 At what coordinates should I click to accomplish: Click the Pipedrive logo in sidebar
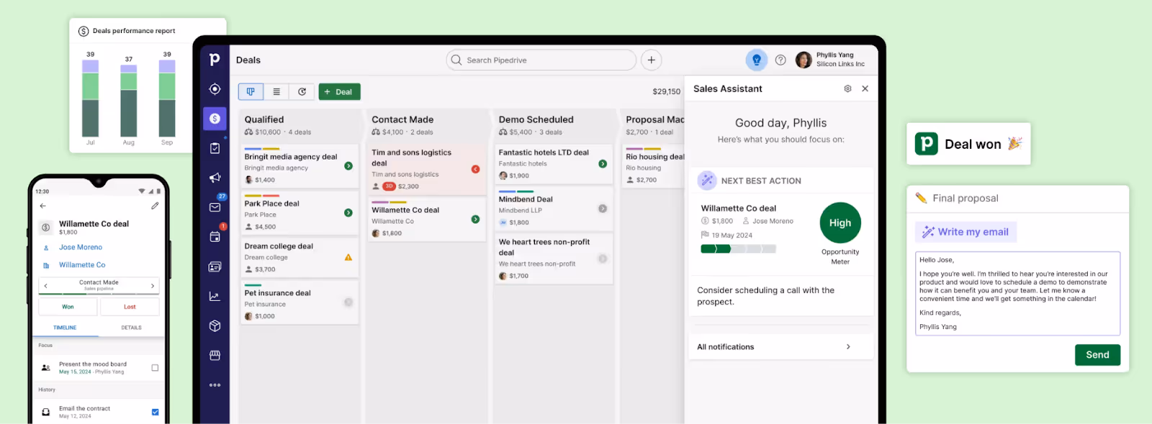[215, 60]
